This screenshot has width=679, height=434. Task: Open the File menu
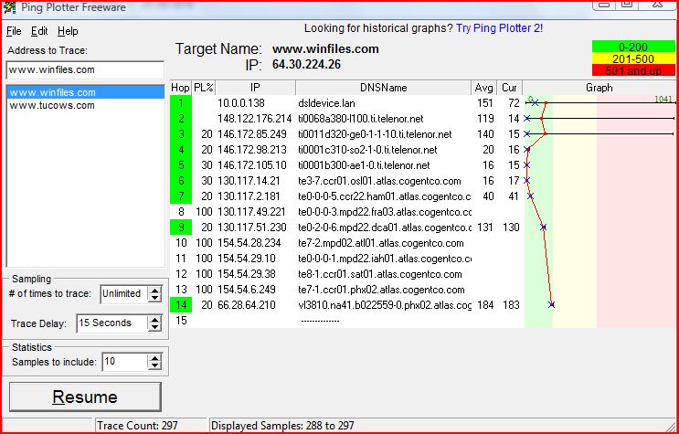coord(14,31)
